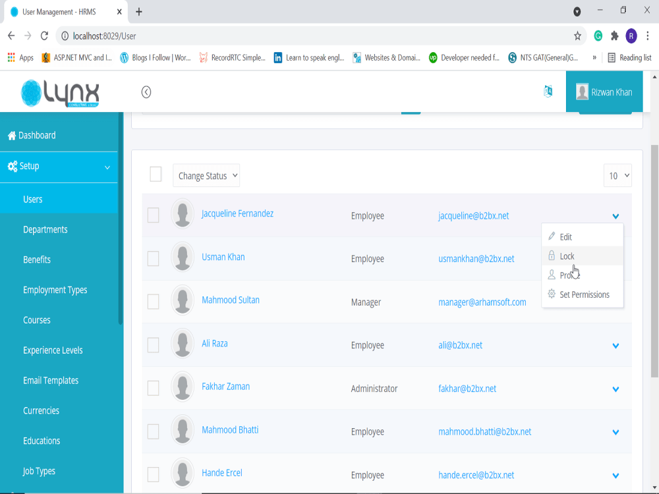Open the Change Status dropdown

[x=206, y=176]
